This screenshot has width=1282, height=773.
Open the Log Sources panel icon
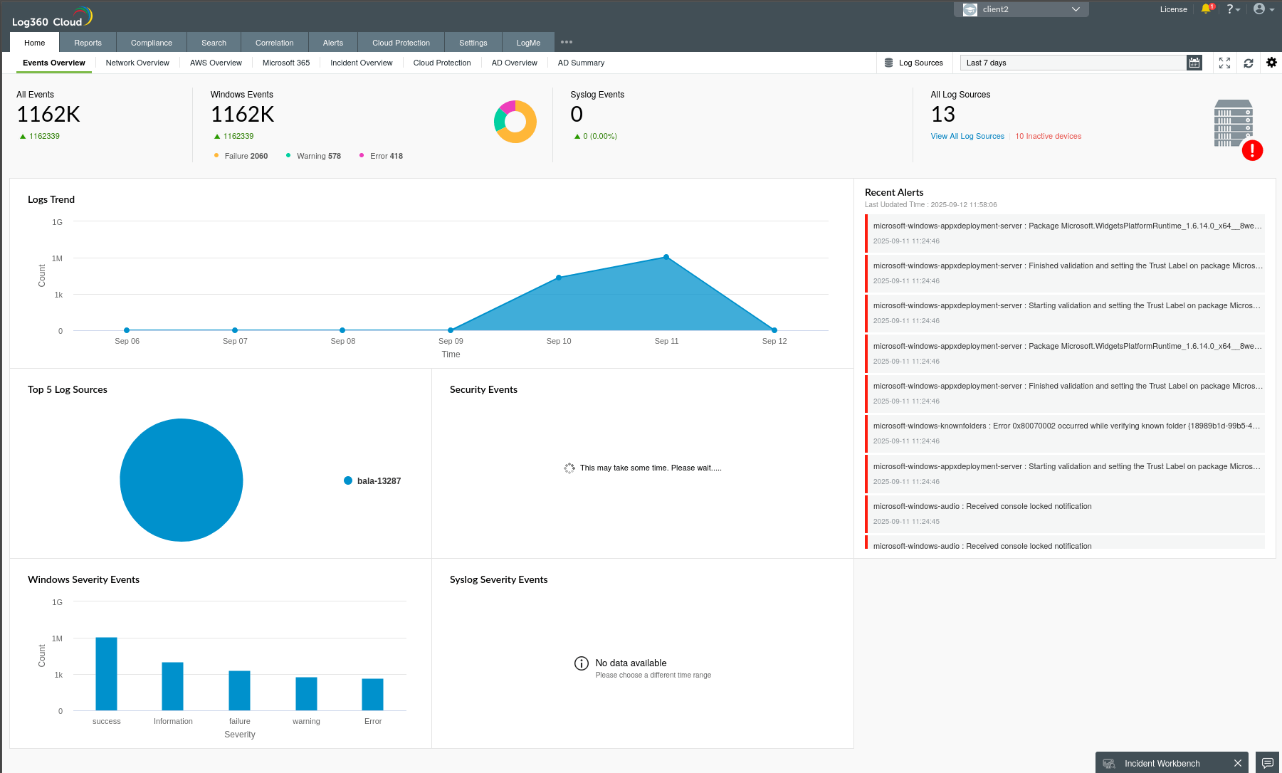point(887,62)
